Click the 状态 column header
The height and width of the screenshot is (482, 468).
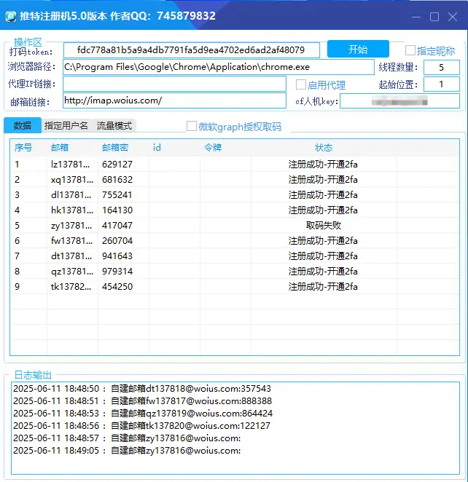tap(324, 148)
